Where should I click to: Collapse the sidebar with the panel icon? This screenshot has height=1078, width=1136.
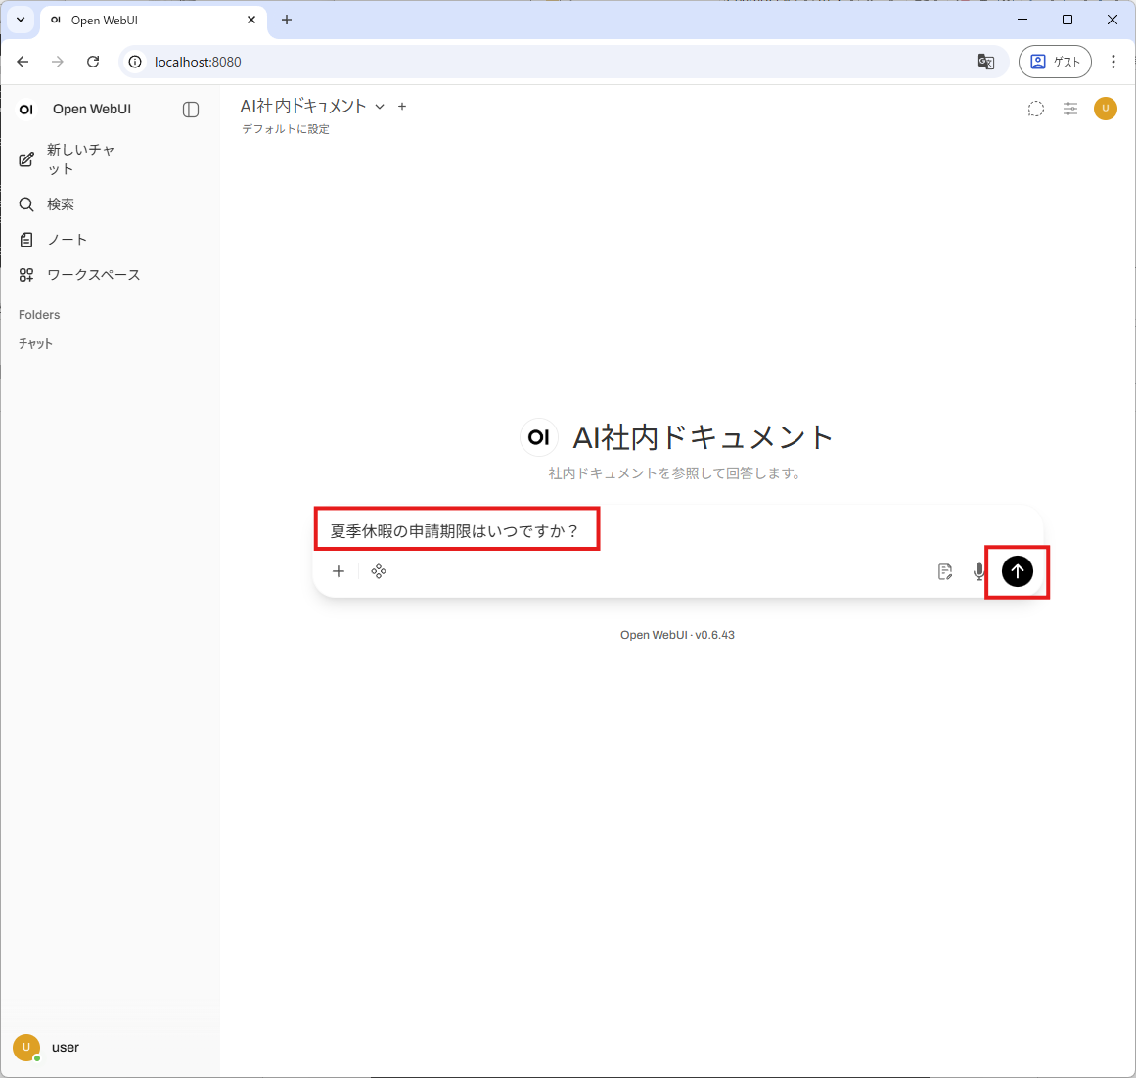[191, 110]
